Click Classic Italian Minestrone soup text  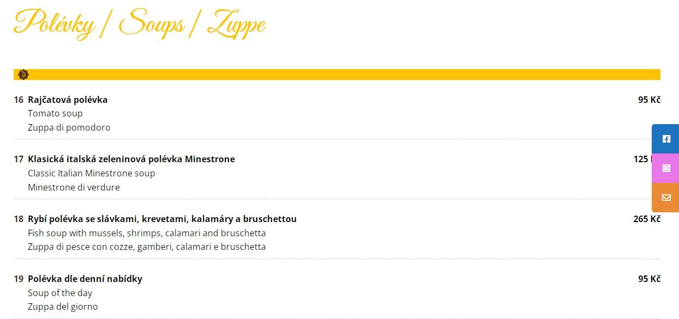tap(92, 173)
